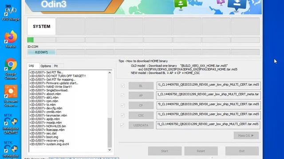Click the Exit button

pos(242,151)
